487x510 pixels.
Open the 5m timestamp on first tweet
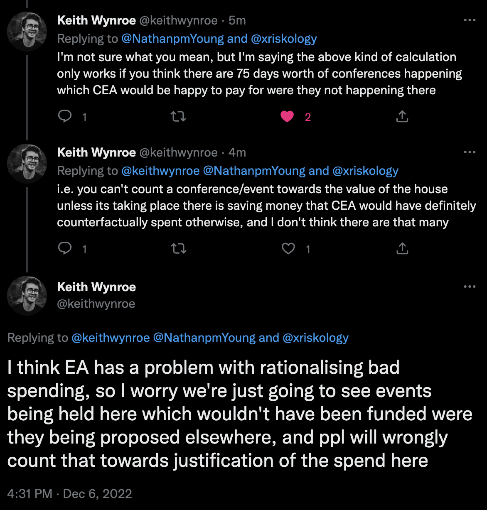(x=237, y=20)
